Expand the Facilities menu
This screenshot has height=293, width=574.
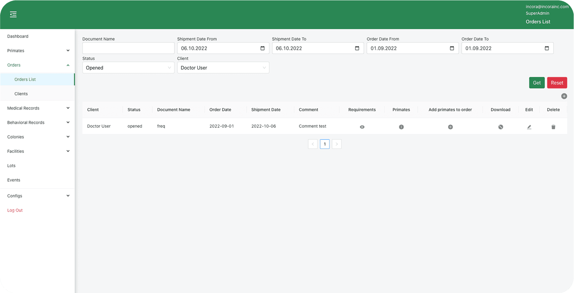(x=37, y=151)
